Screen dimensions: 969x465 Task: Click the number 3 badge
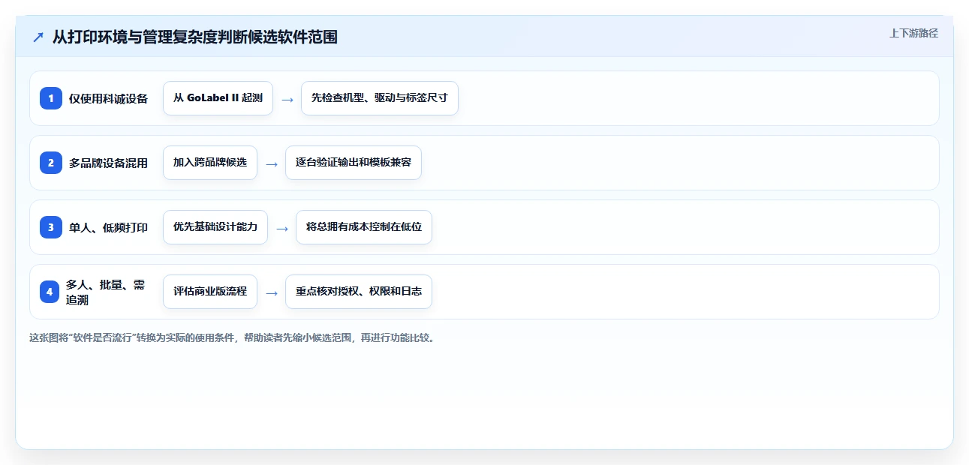coord(51,227)
